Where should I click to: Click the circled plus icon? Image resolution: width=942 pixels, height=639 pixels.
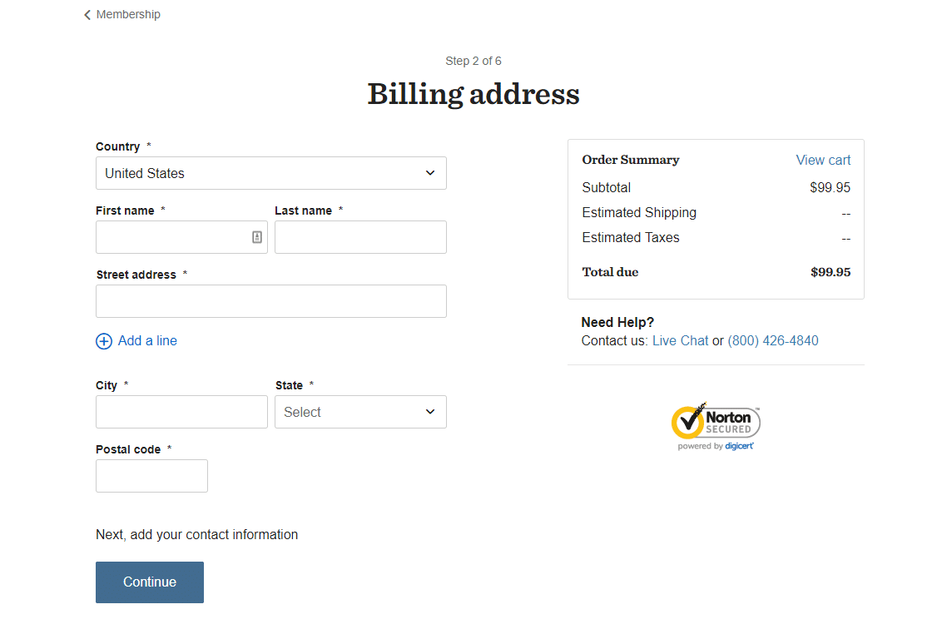click(104, 341)
